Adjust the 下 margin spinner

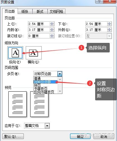109,24
